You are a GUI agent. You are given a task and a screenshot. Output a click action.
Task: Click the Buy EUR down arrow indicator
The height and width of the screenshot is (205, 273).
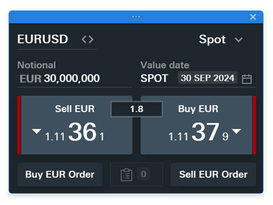pyautogui.click(x=236, y=132)
